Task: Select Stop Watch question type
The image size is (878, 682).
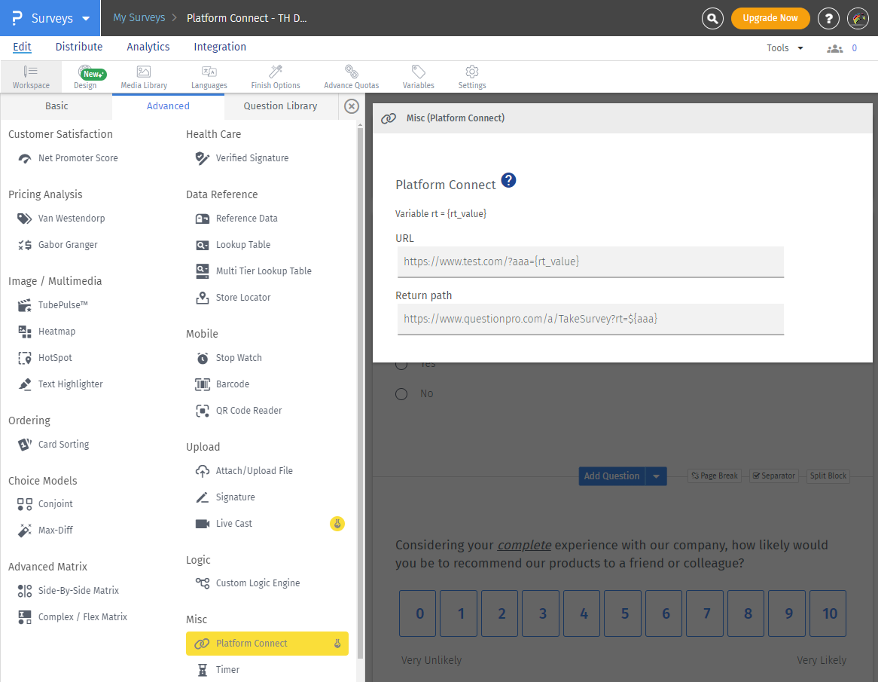Action: (228, 357)
